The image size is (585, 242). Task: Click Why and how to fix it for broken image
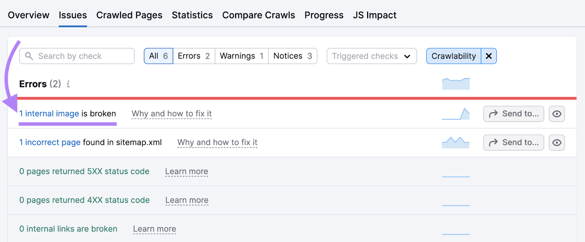(171, 114)
